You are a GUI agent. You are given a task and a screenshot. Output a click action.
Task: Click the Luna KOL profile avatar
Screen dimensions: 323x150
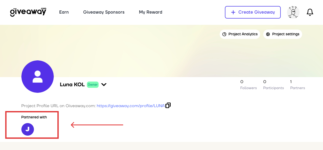(x=38, y=77)
